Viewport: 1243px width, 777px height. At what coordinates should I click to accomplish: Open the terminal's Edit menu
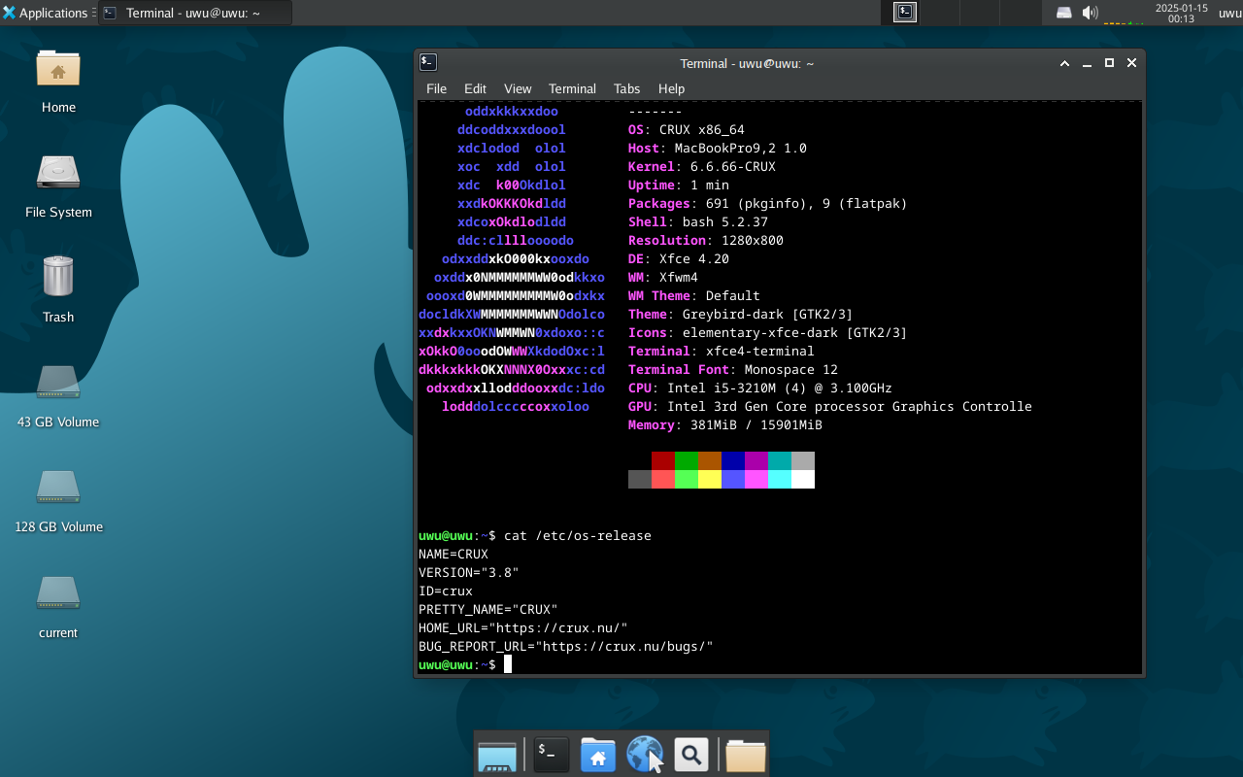(475, 88)
